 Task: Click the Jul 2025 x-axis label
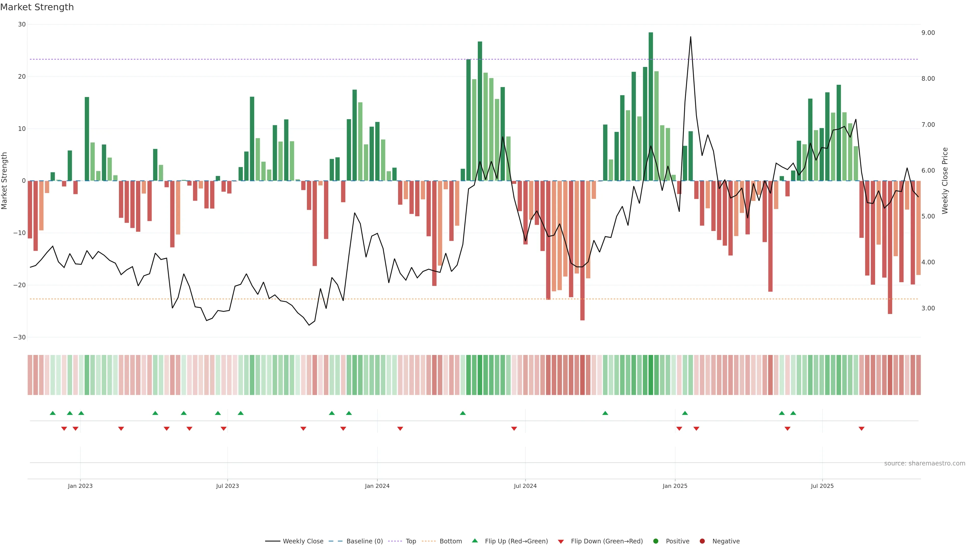click(822, 486)
